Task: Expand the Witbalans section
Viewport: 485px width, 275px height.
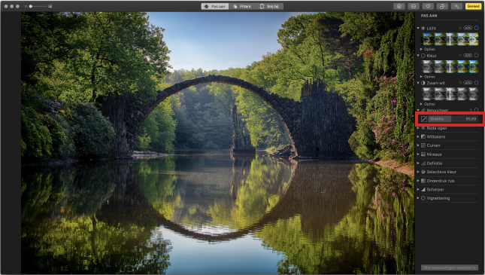Action: [x=418, y=136]
